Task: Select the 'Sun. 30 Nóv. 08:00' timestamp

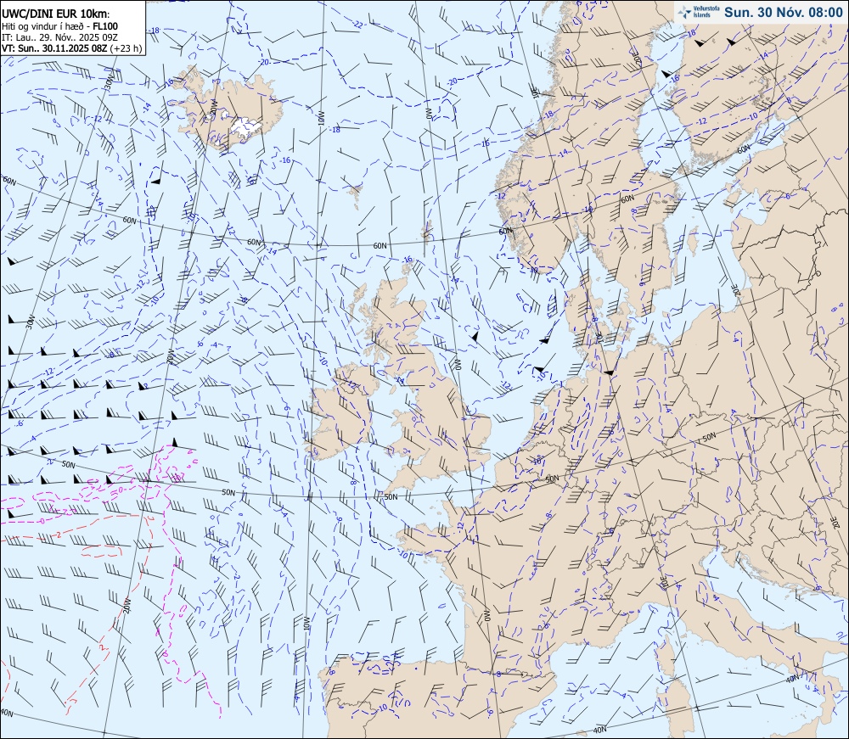Action: tap(783, 13)
